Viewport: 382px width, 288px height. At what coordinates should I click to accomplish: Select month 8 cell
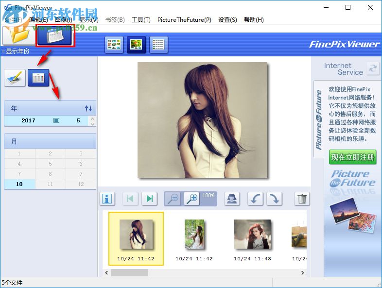[x=50, y=174]
